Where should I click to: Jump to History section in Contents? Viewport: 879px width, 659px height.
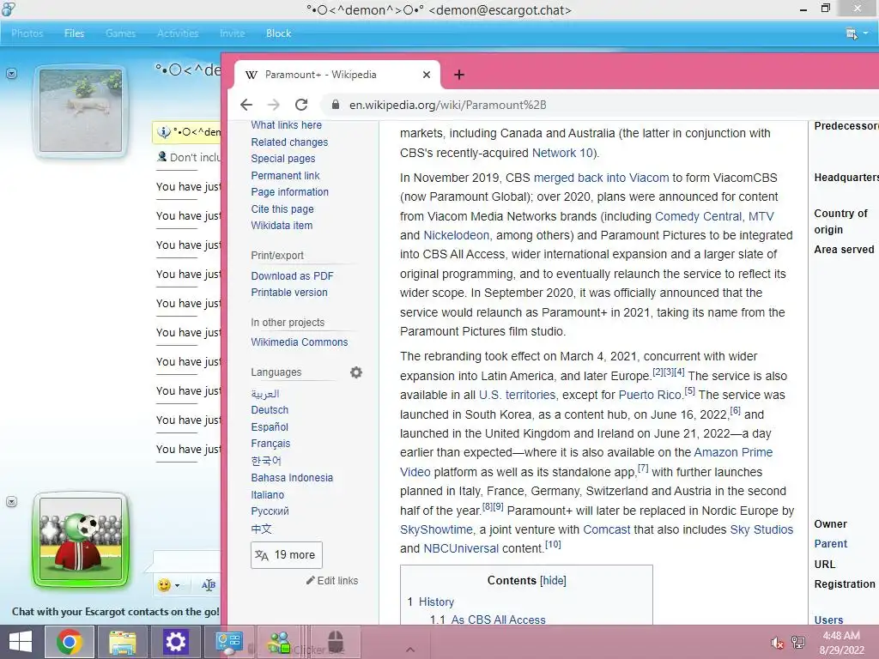(436, 602)
